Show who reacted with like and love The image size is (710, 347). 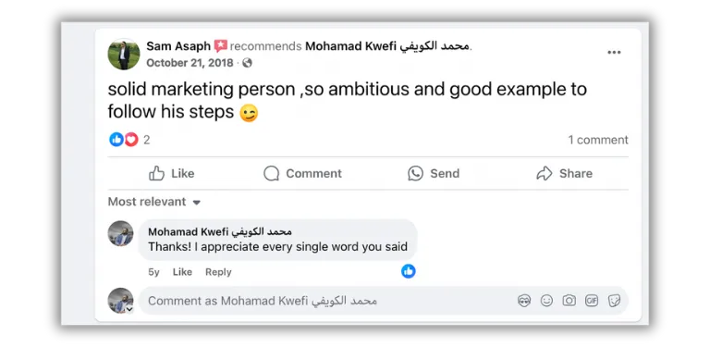pyautogui.click(x=129, y=140)
